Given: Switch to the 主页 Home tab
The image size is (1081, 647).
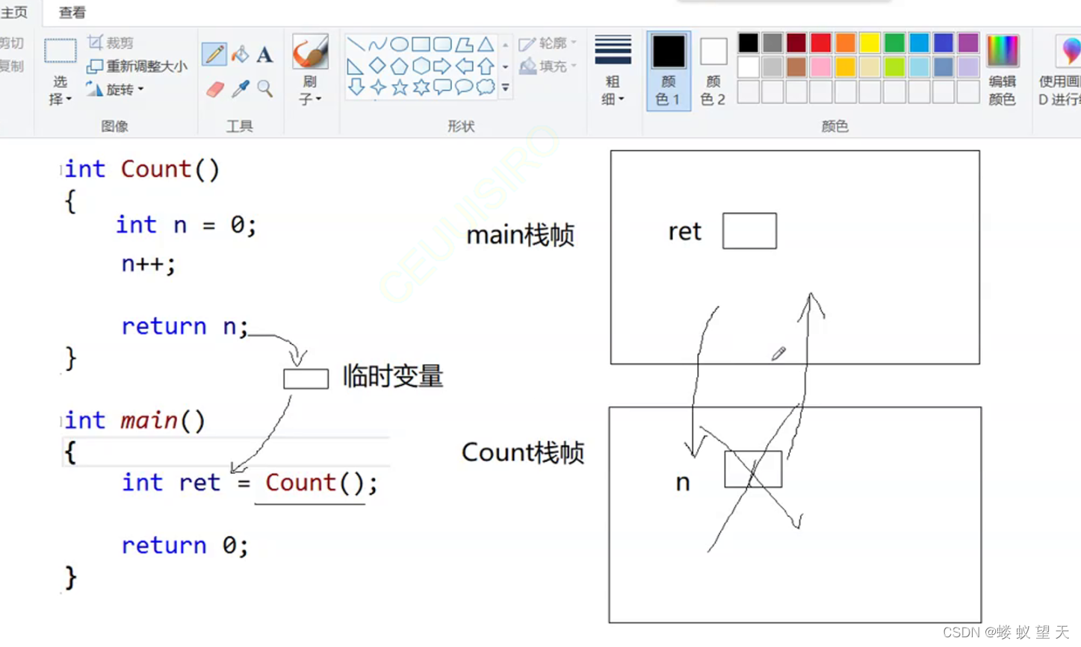Looking at the screenshot, I should pos(15,12).
